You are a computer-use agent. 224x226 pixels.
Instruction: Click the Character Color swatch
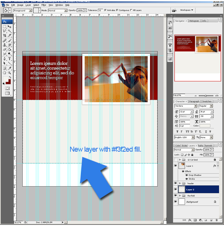click(x=205, y=126)
